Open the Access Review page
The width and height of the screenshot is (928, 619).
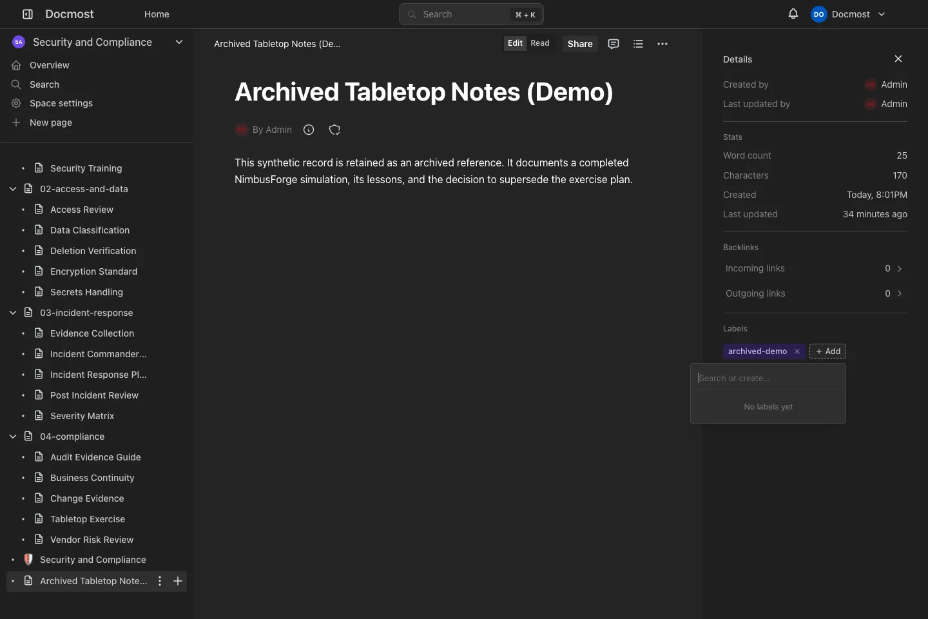click(82, 210)
